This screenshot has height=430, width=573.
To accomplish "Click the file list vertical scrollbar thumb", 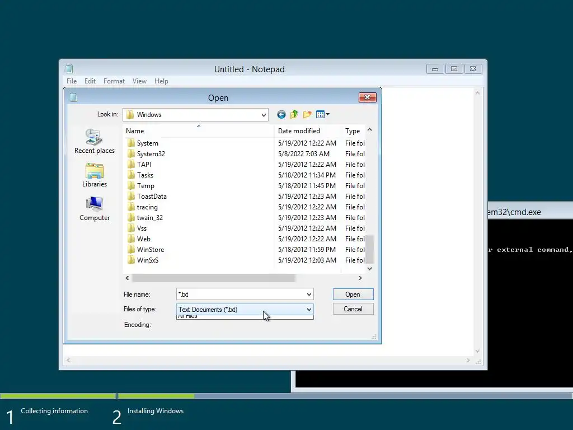I will point(369,249).
